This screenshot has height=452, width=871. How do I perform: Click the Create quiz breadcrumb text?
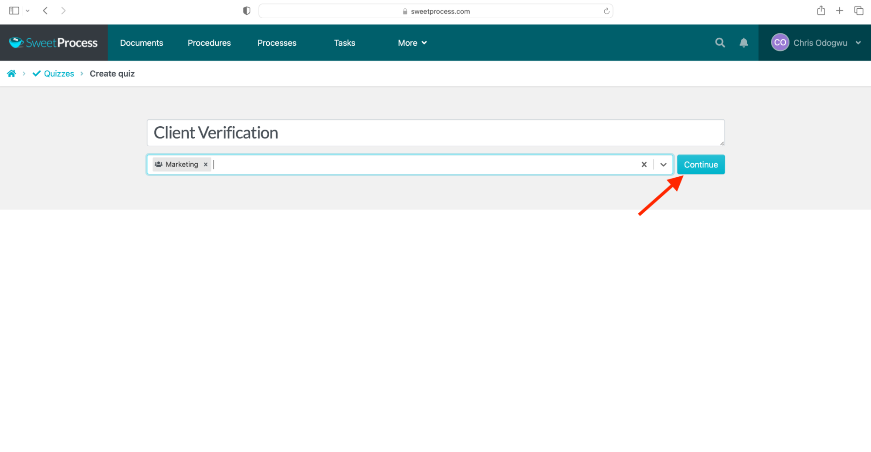112,74
